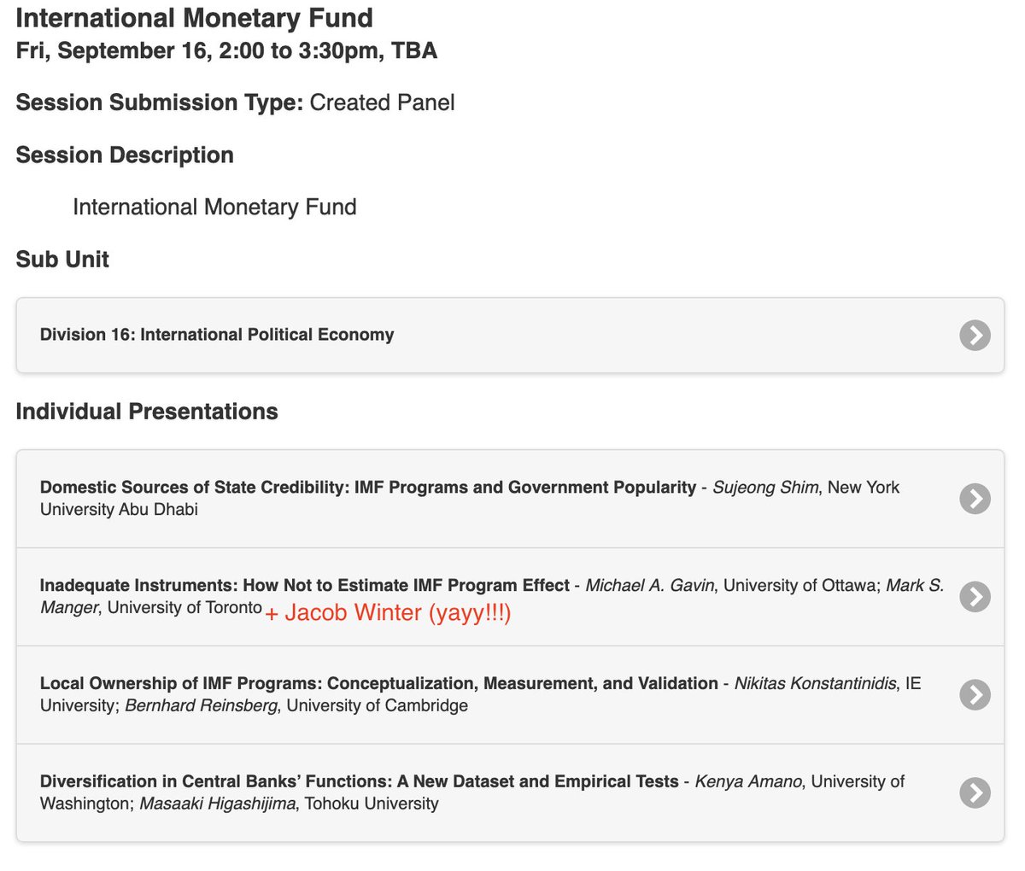
Task: Open chevron arrow beside Inadequate Instruments presentation
Action: click(975, 597)
